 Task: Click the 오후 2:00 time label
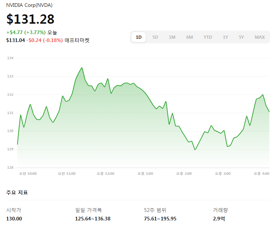click(x=184, y=174)
